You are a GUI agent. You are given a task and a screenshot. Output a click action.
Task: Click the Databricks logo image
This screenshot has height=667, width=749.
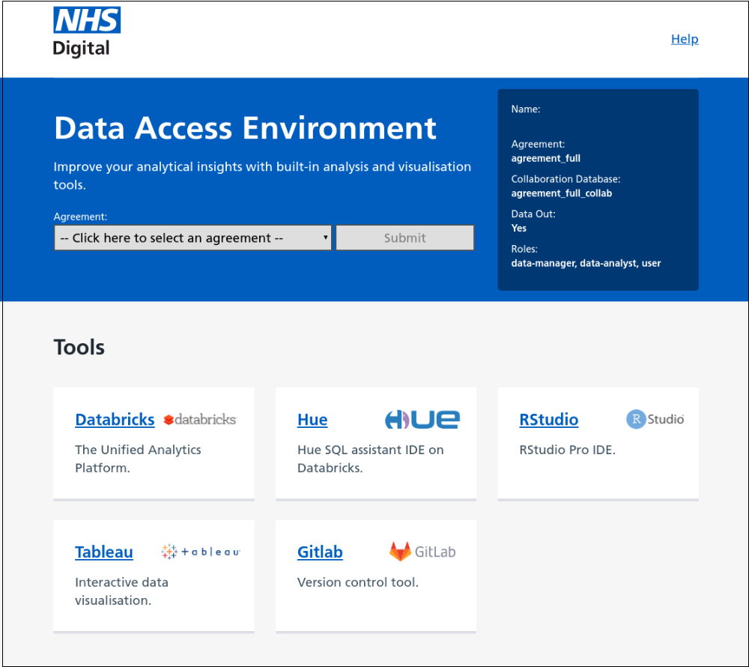point(200,420)
